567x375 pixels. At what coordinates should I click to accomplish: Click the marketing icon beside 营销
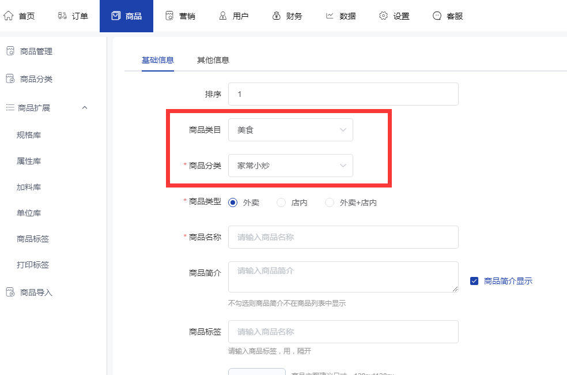pos(169,16)
